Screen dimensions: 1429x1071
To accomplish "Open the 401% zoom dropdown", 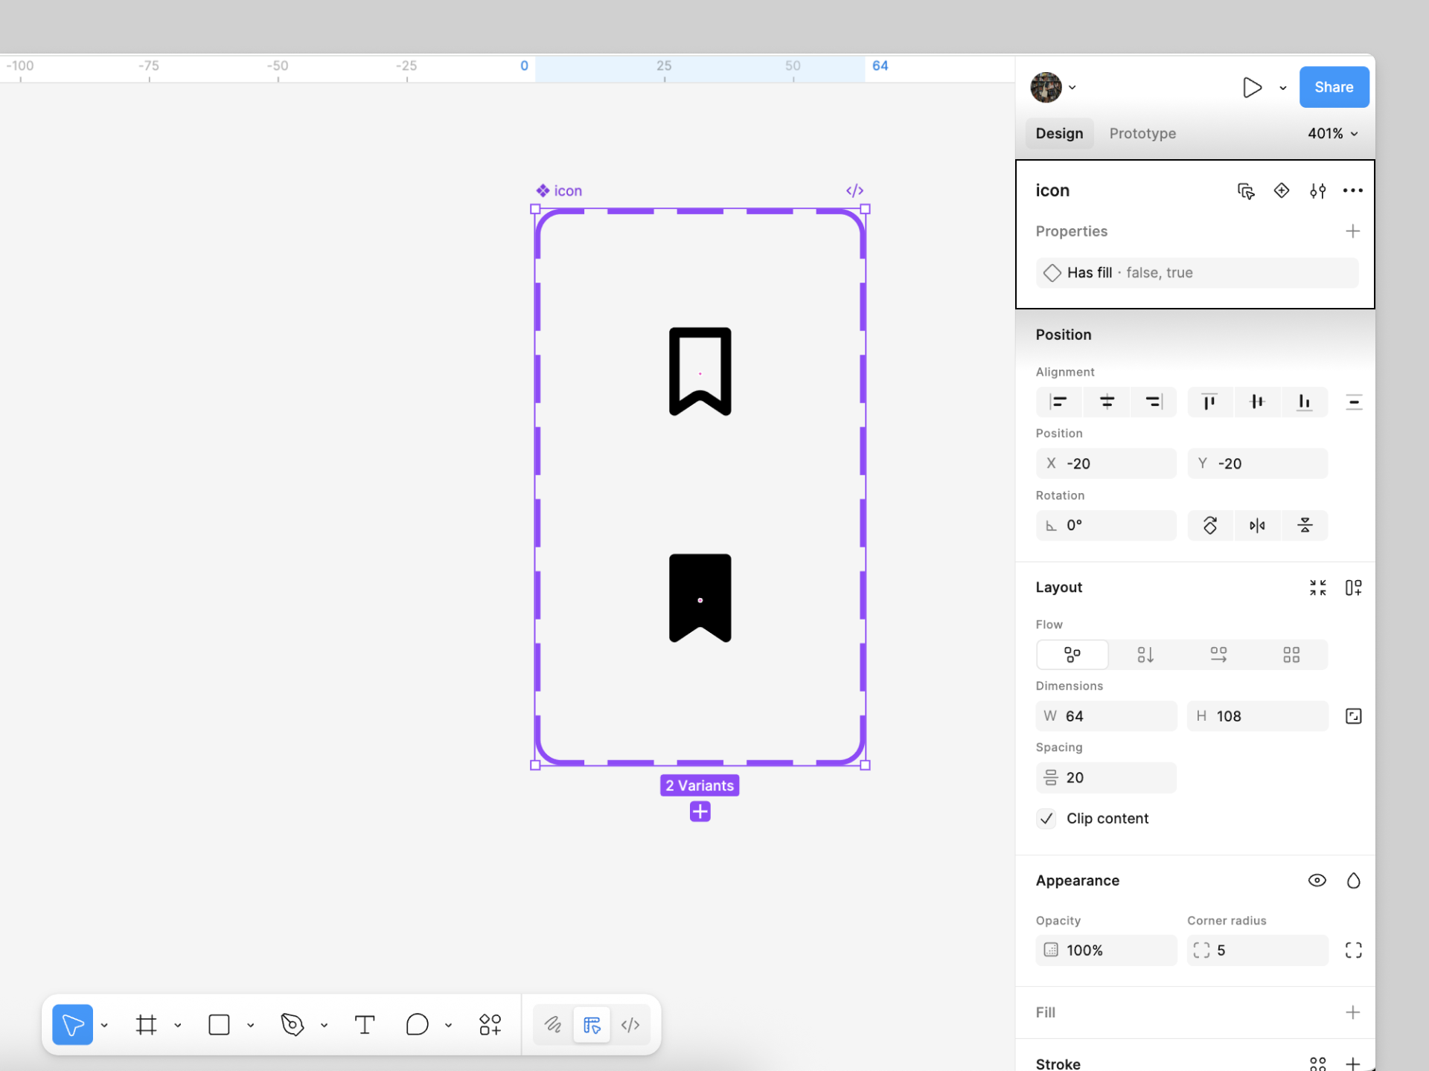I will point(1332,134).
